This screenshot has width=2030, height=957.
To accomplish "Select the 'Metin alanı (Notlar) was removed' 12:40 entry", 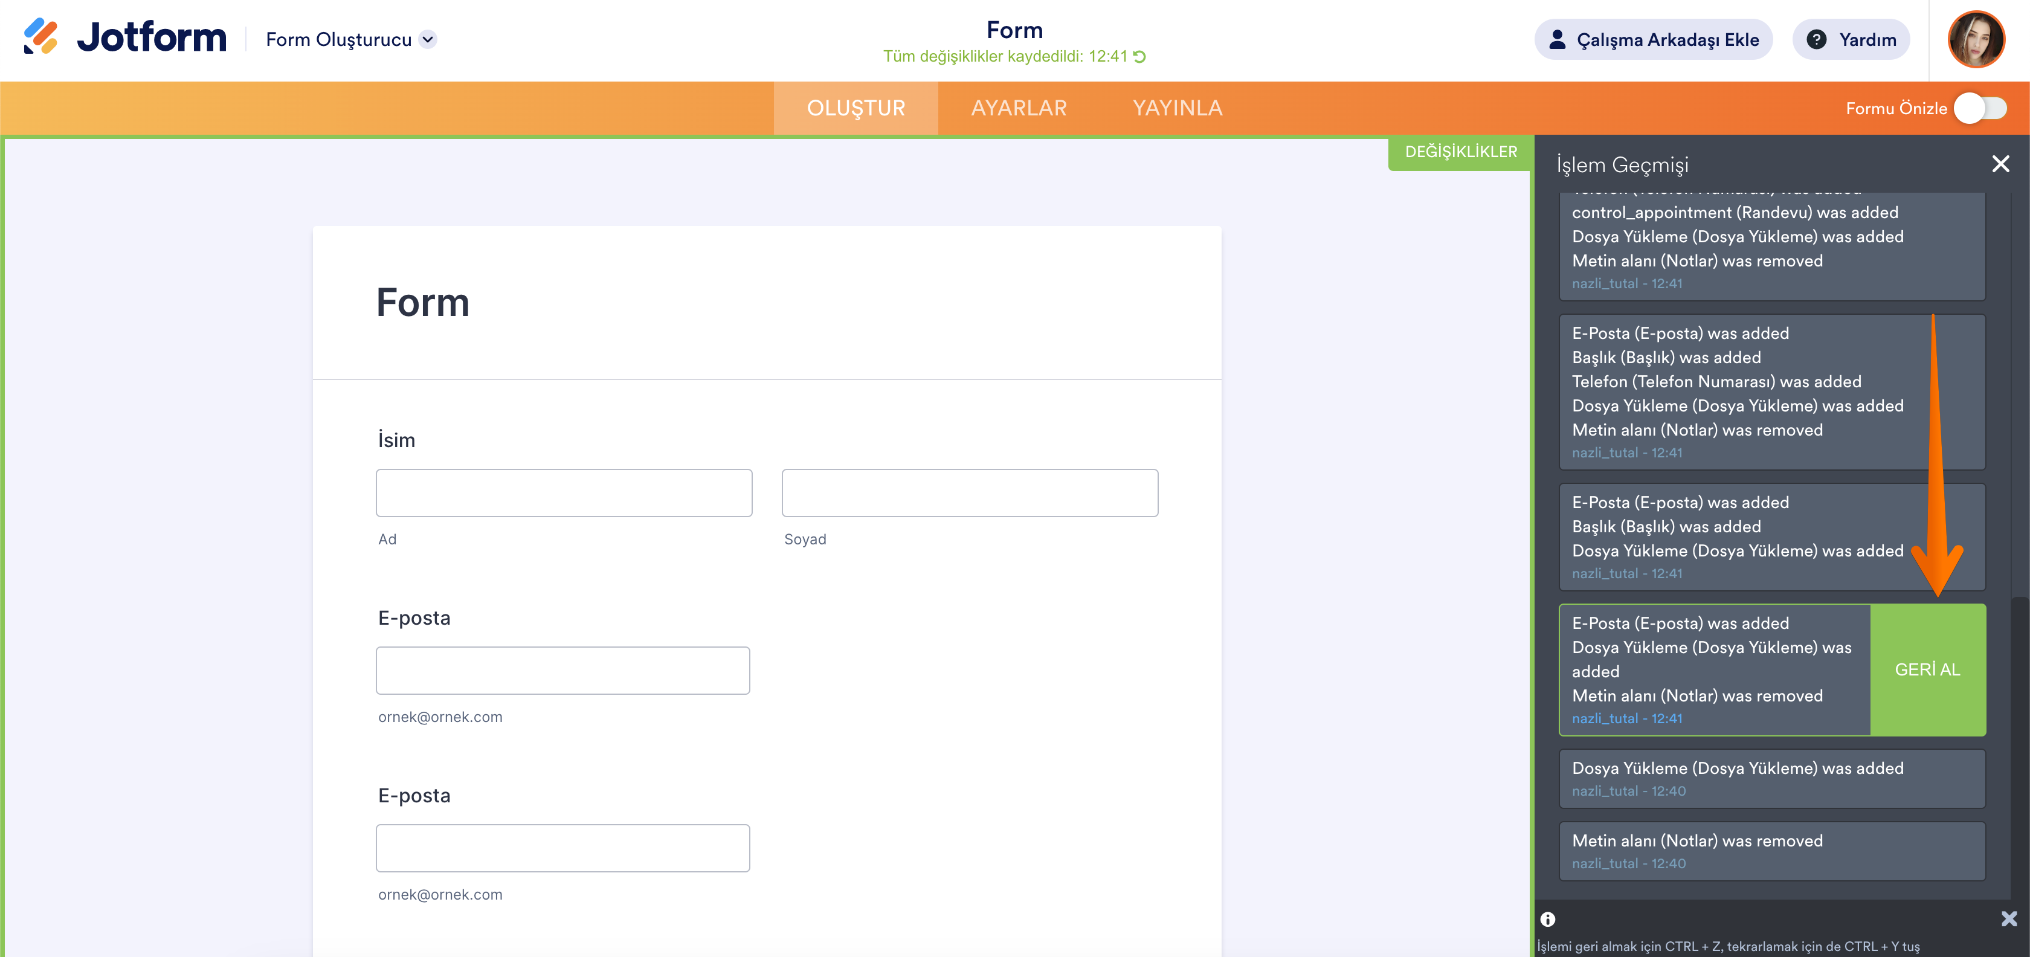I will point(1771,851).
